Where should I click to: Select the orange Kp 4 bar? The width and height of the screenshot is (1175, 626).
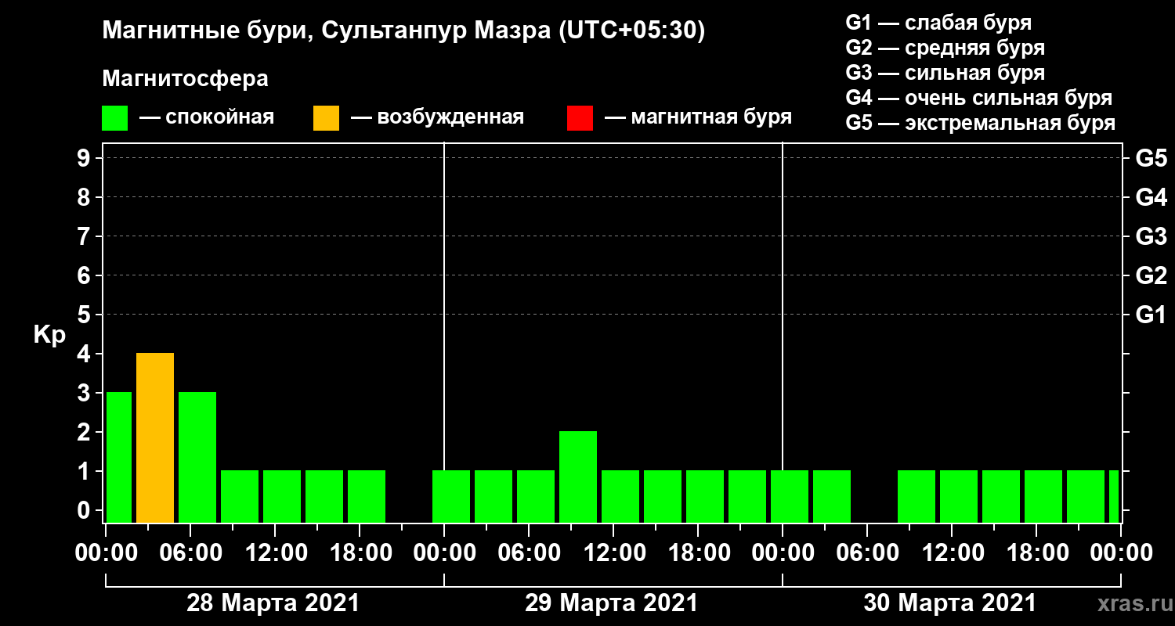pyautogui.click(x=155, y=437)
